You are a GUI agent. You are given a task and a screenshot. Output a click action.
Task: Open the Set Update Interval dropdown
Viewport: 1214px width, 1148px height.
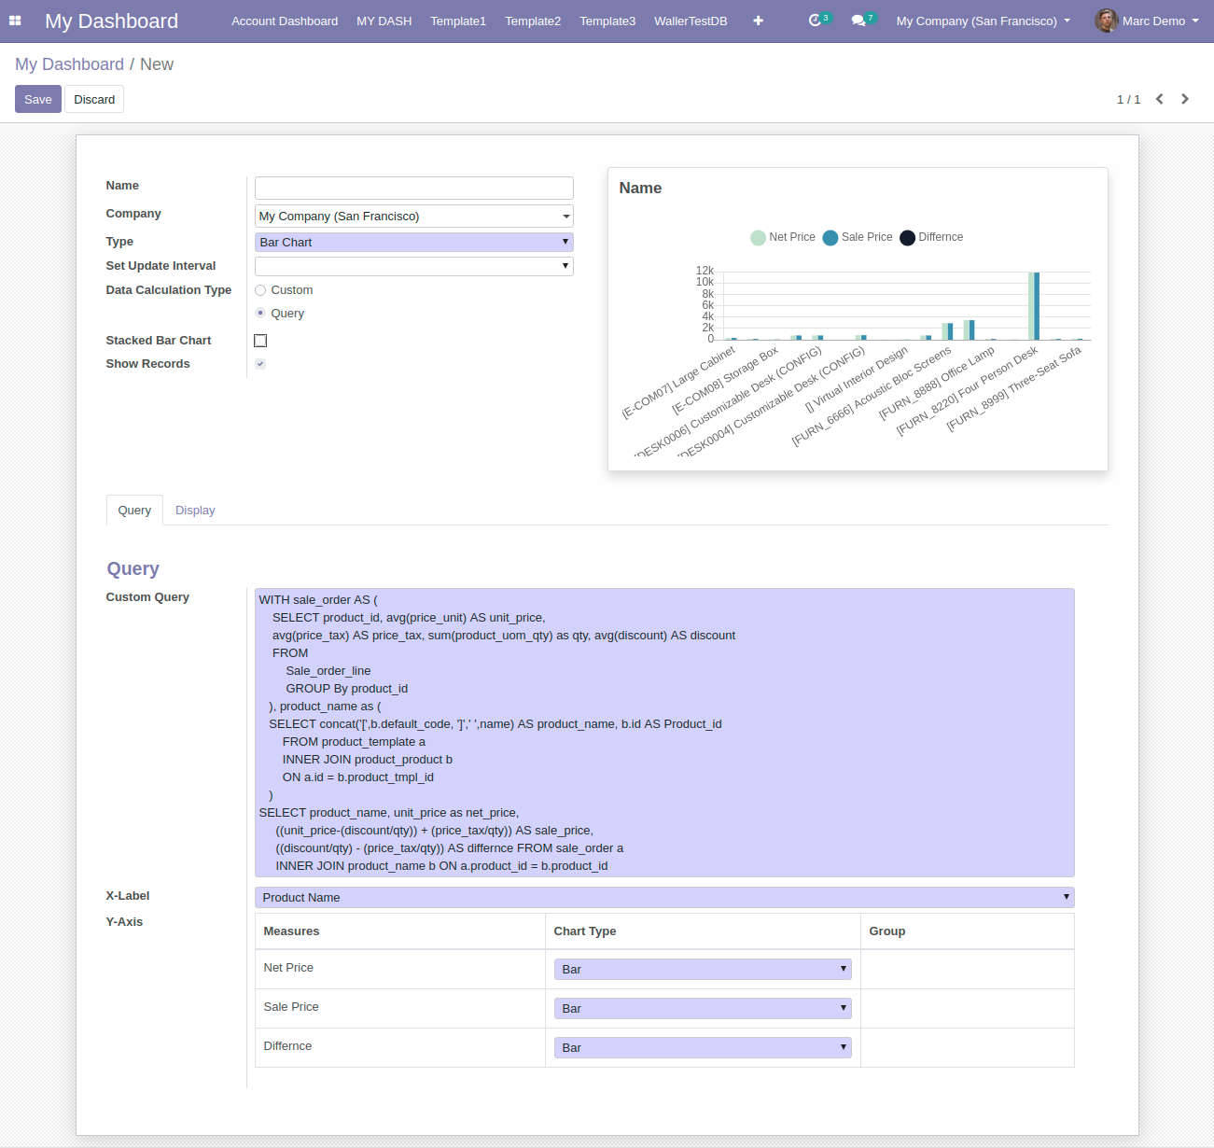click(x=413, y=266)
